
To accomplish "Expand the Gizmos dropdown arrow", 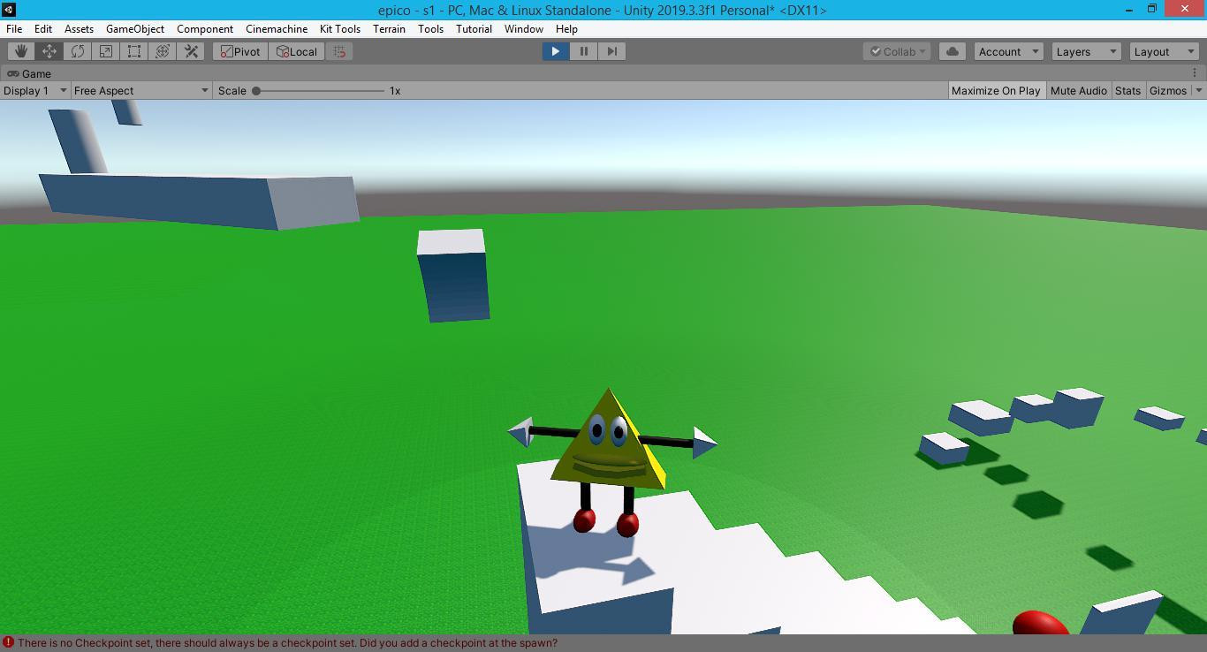I will pyautogui.click(x=1198, y=90).
